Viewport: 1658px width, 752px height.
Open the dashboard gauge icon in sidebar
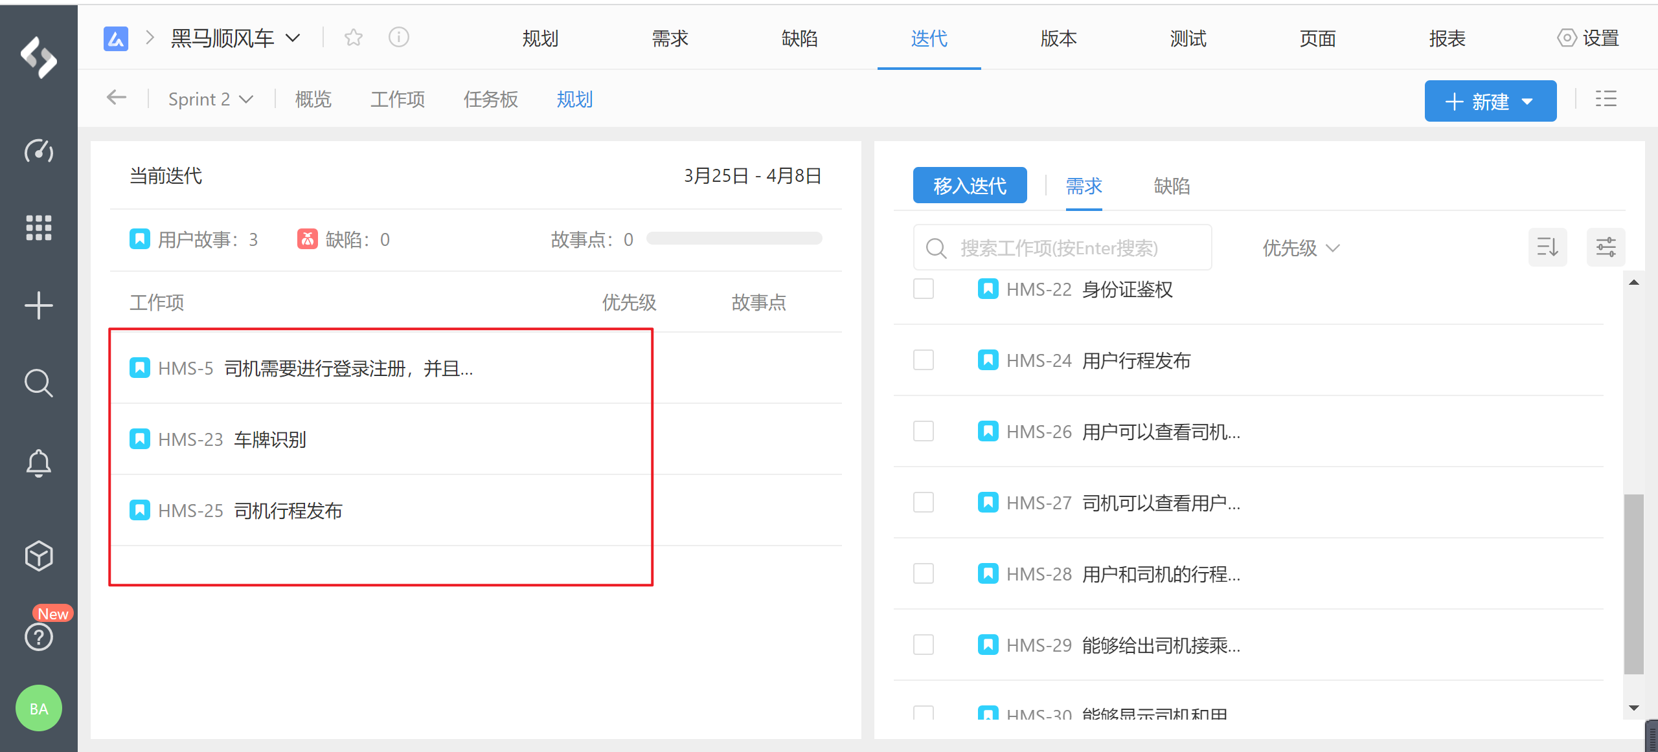pyautogui.click(x=39, y=151)
